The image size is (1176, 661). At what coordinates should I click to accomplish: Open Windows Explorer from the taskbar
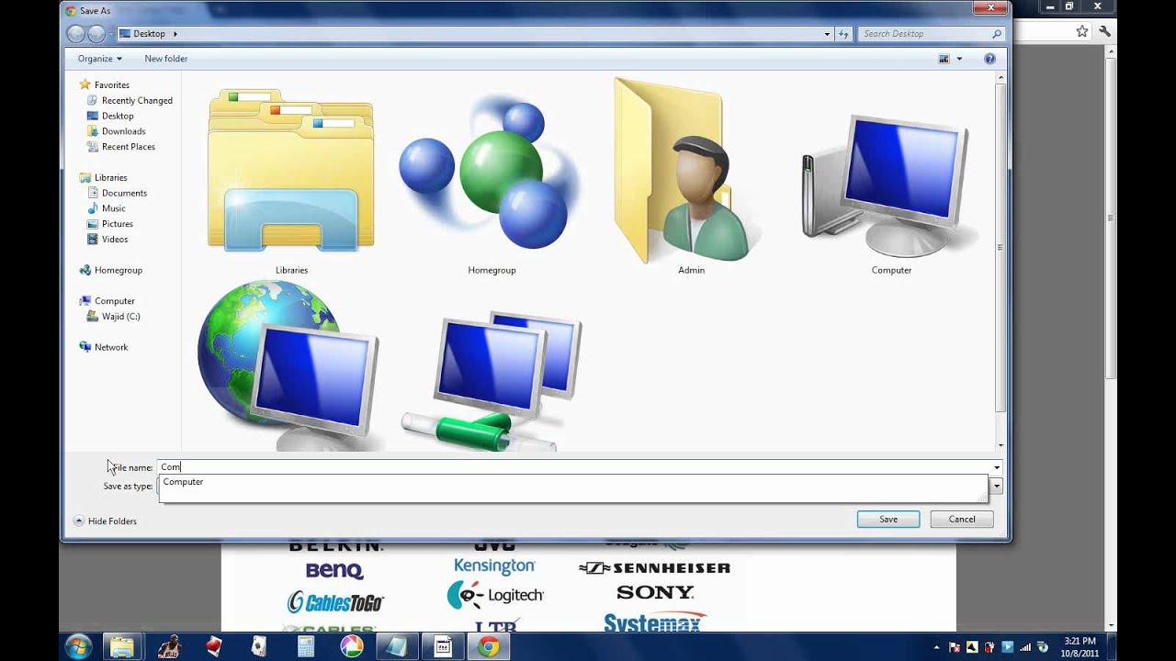point(122,647)
